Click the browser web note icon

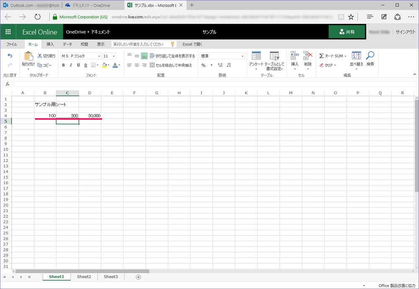point(384,17)
